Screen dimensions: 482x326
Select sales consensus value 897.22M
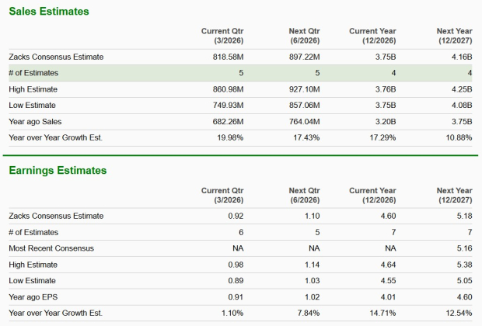(304, 57)
